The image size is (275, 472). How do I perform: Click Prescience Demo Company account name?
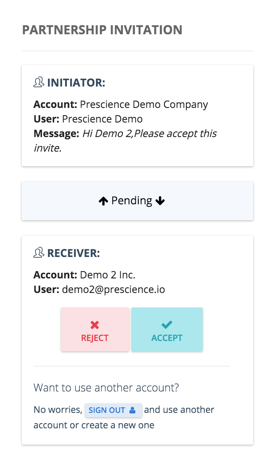(x=144, y=105)
